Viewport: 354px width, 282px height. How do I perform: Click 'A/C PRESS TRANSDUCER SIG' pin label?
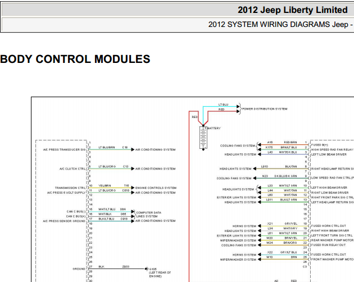pyautogui.click(x=64, y=149)
